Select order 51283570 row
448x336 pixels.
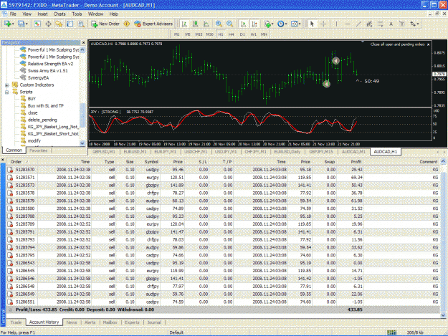point(224,170)
